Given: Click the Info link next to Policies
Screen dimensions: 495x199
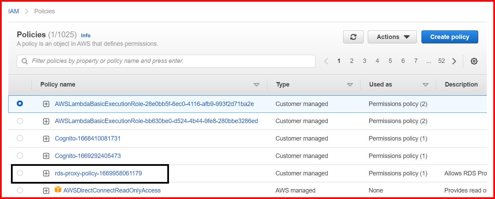Looking at the screenshot, I should coord(86,35).
